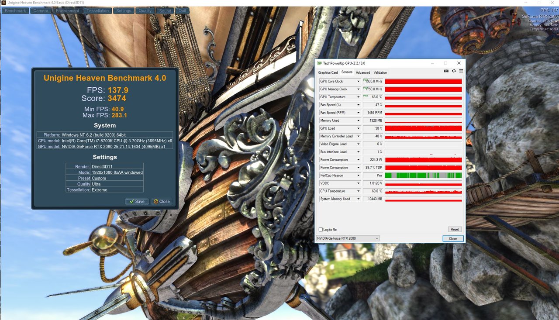Click Quit in the Heaven menu bar

pyautogui.click(x=183, y=11)
